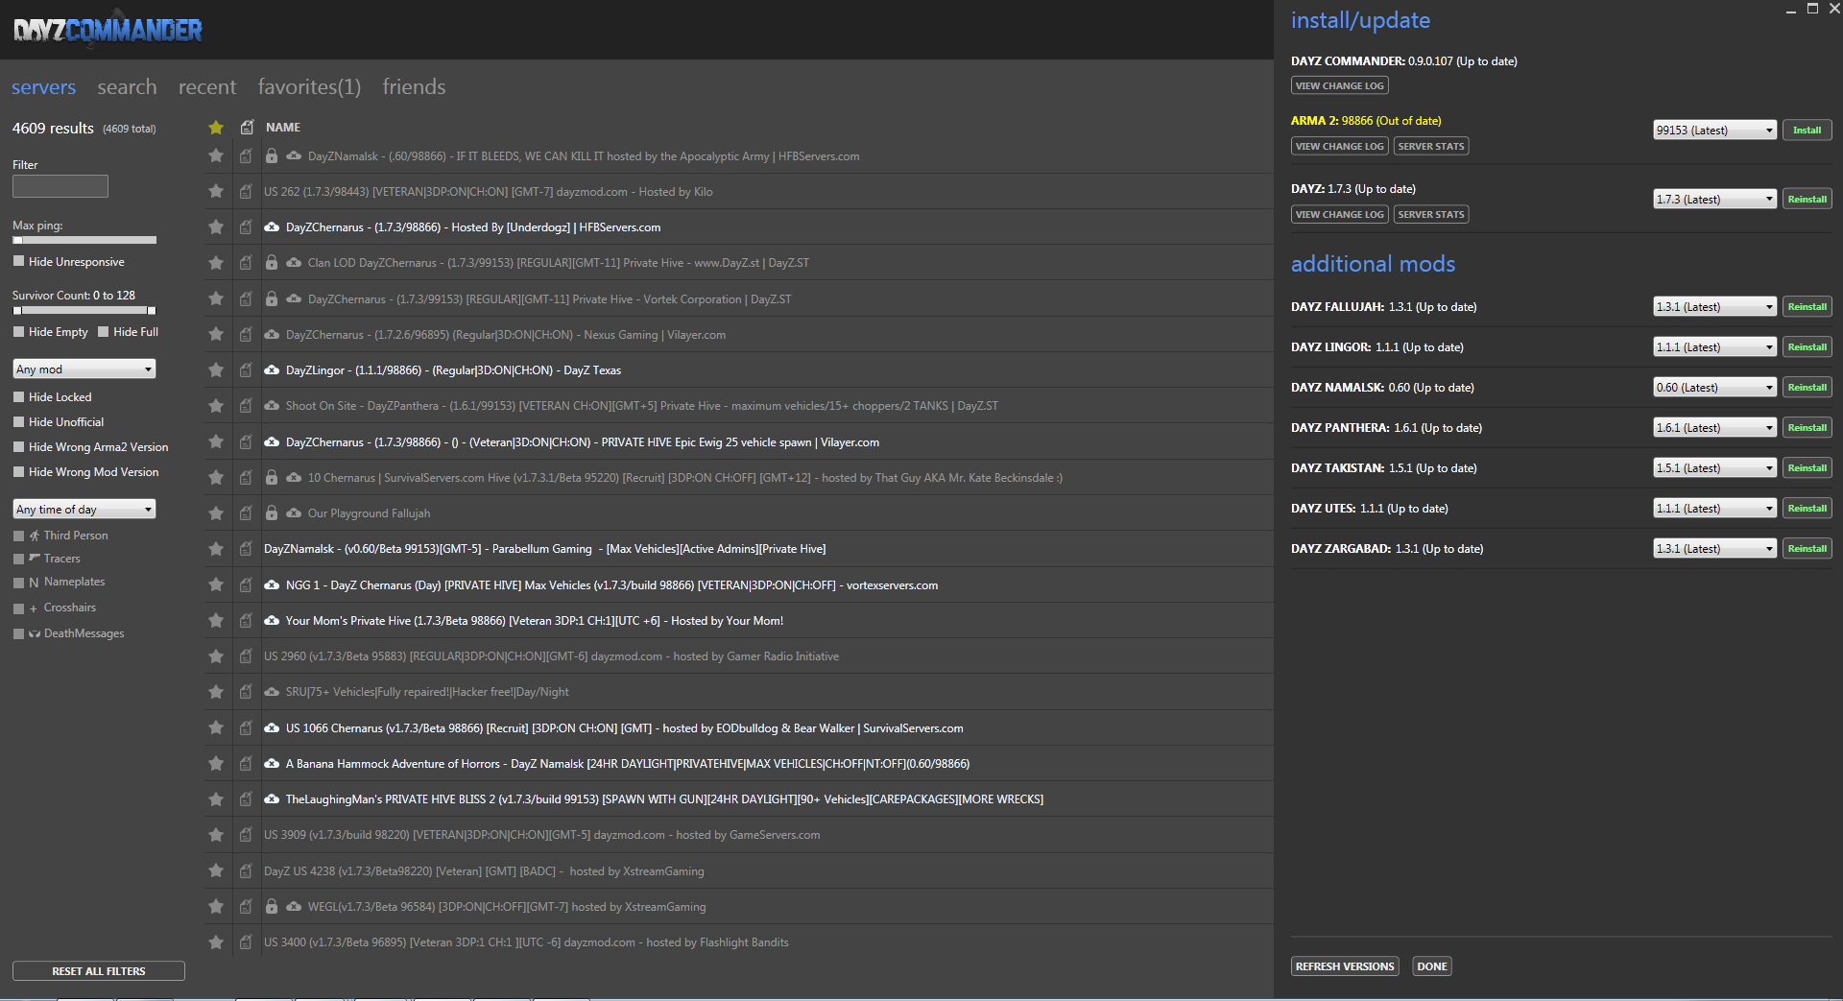Favorite the A Banana Hammock Adventure server
Image resolution: width=1843 pixels, height=1001 pixels.
216,764
